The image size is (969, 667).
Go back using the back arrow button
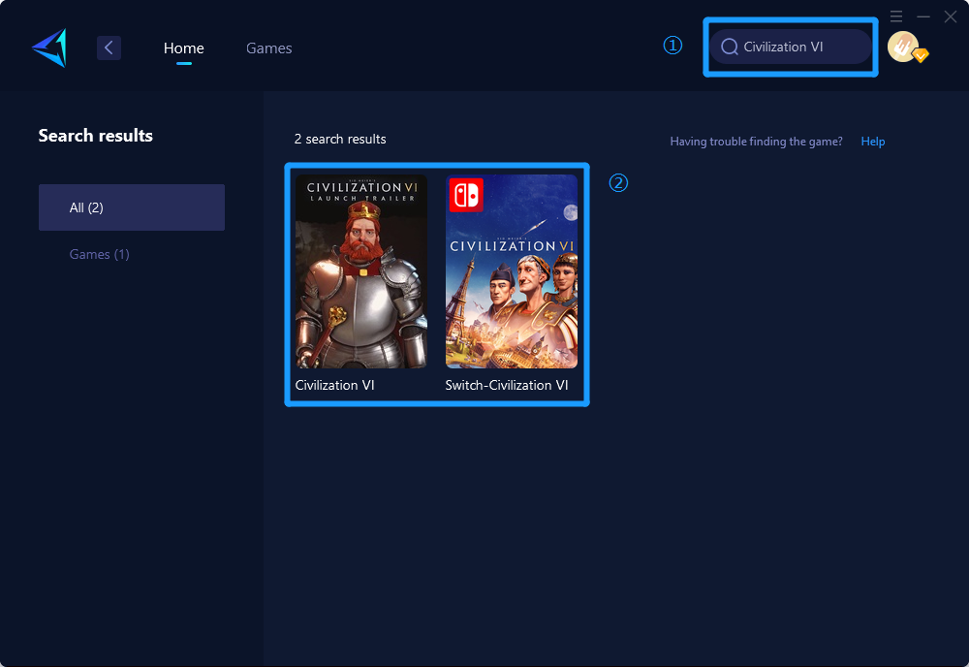point(109,48)
